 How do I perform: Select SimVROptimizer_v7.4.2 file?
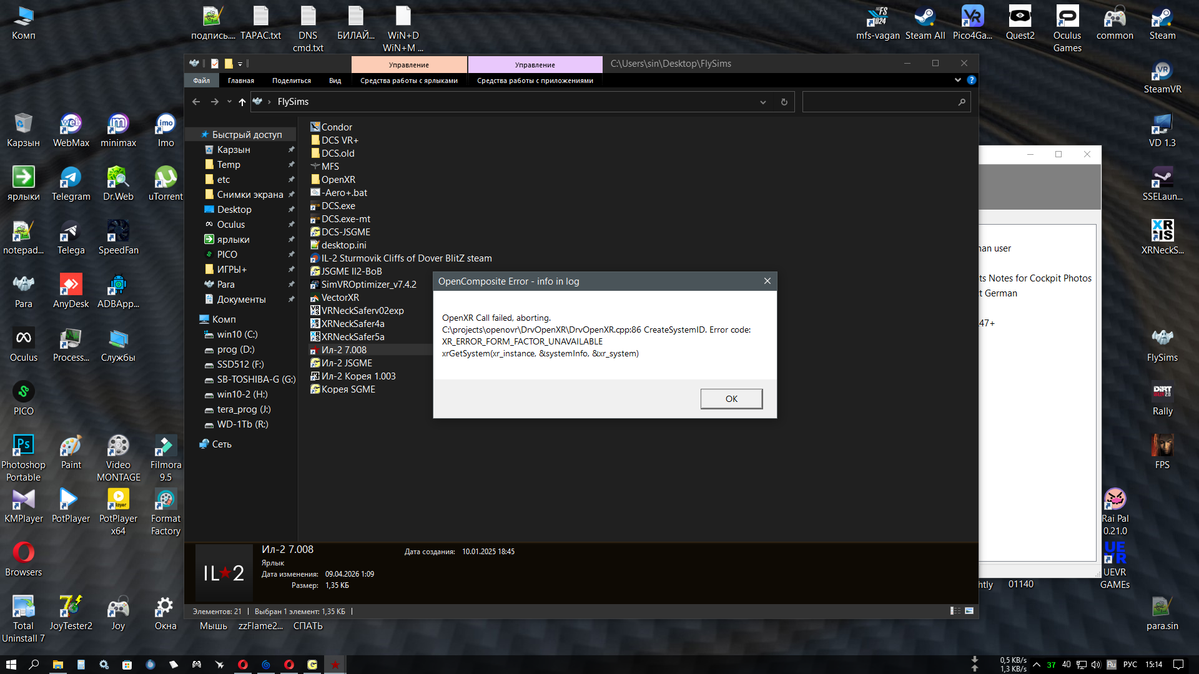point(363,285)
